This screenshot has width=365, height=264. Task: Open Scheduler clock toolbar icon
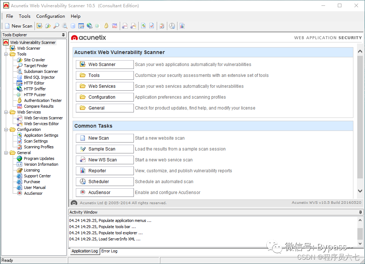[x=172, y=26]
